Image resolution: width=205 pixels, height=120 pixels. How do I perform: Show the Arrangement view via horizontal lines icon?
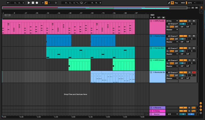(202, 7)
